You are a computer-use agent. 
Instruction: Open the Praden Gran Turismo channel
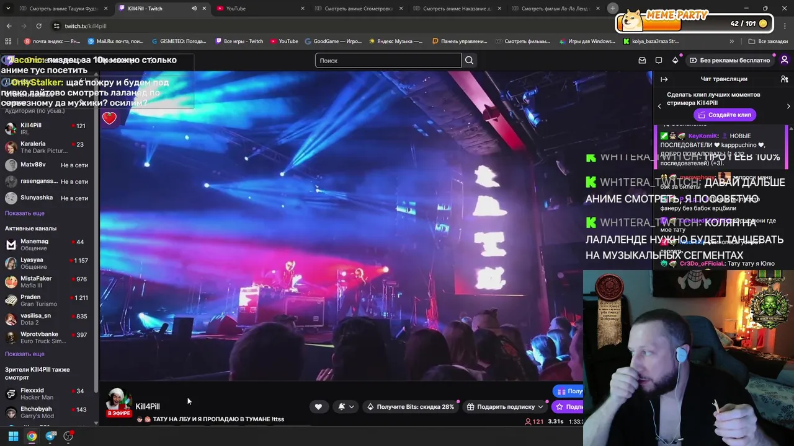click(48, 300)
